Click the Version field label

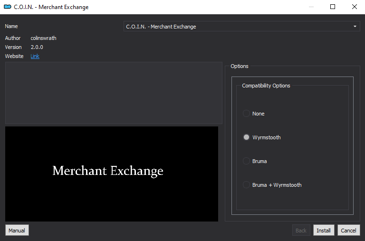click(13, 47)
